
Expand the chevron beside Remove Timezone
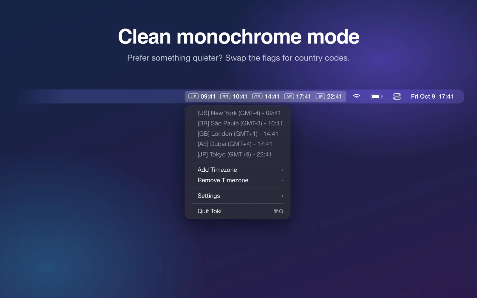click(x=282, y=181)
